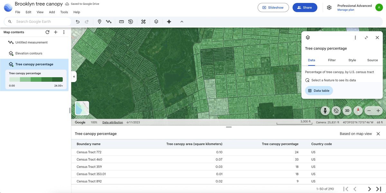This screenshot has height=193, width=386.
Task: Add new item to Map contents
Action: [x=55, y=32]
